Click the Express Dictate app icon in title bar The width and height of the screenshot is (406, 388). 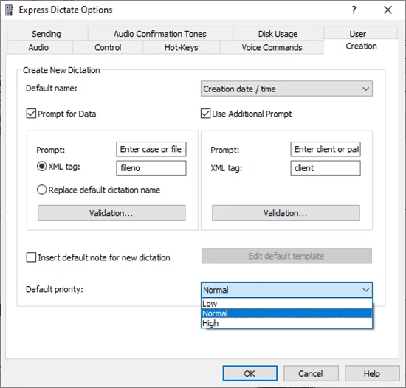9,10
